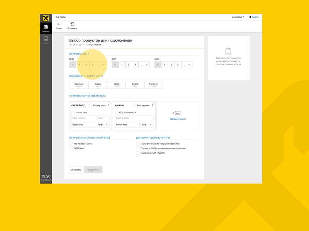The height and width of the screenshot is (231, 309).
Task: Click the Отменить button
Action: 76,169
